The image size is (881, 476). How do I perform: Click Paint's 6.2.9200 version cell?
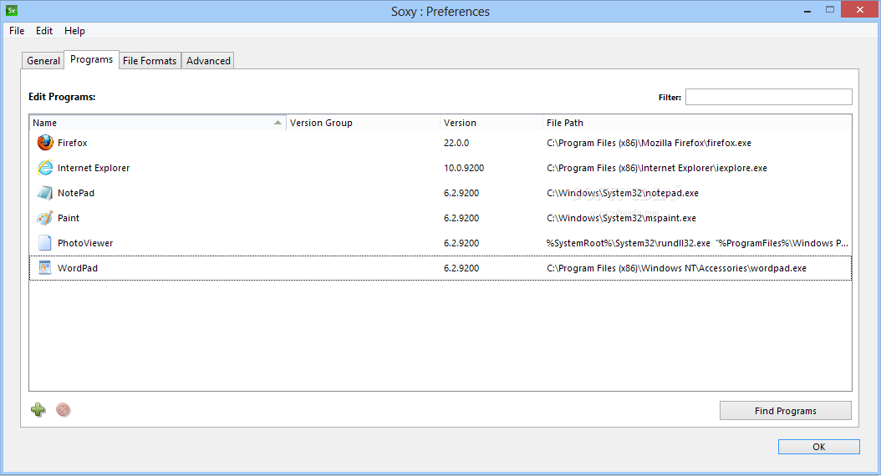[461, 218]
